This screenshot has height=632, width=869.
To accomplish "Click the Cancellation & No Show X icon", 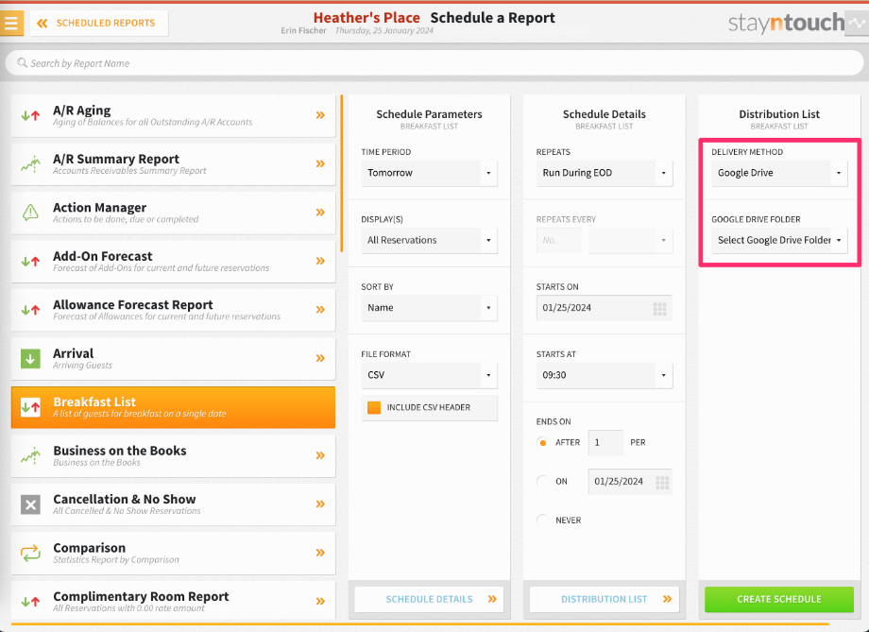I will 30,504.
